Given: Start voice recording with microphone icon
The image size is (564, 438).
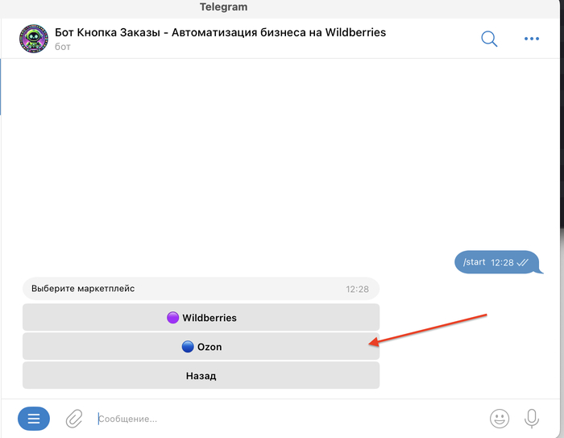Looking at the screenshot, I should (x=532, y=419).
